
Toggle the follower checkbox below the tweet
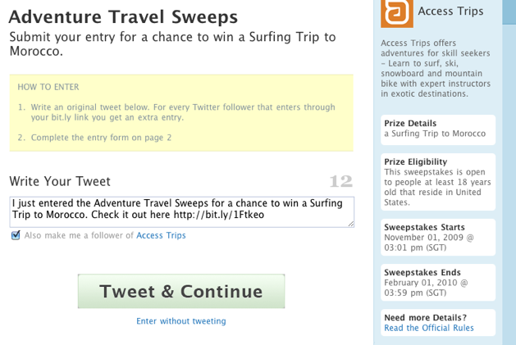point(16,235)
